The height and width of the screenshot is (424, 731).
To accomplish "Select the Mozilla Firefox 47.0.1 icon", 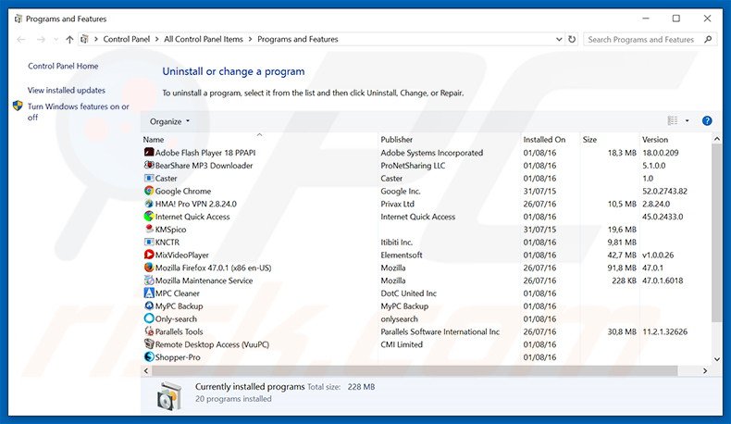I will (148, 268).
